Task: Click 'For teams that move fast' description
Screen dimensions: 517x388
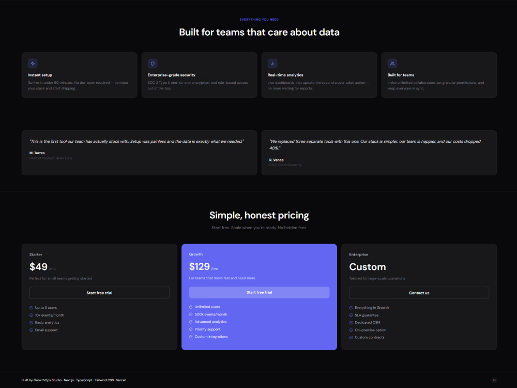Action: (222, 278)
